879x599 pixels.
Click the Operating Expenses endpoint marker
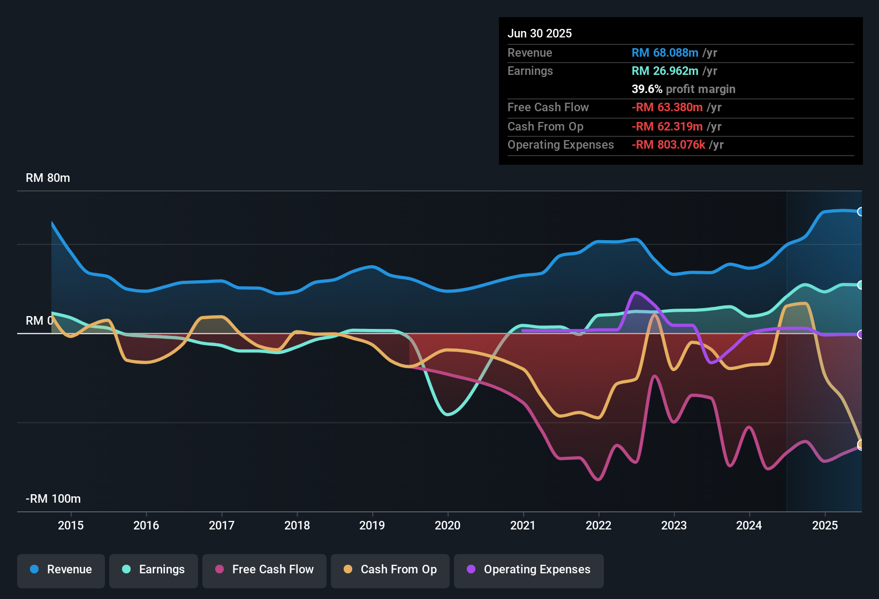pos(860,335)
